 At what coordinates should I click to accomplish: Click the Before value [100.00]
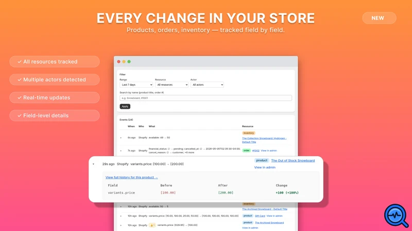tap(168, 193)
